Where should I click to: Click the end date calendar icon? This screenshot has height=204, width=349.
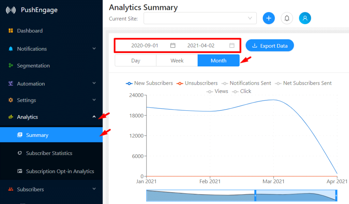point(232,45)
